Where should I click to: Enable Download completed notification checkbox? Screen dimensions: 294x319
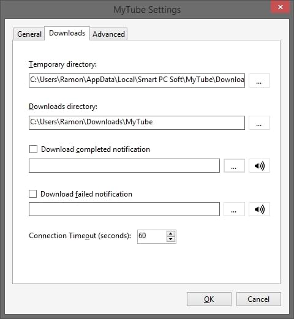tap(33, 149)
